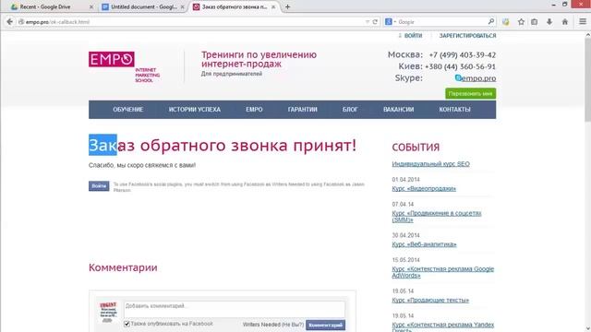
Task: Open Курс «Продающие тексты» link
Action: pyautogui.click(x=430, y=300)
